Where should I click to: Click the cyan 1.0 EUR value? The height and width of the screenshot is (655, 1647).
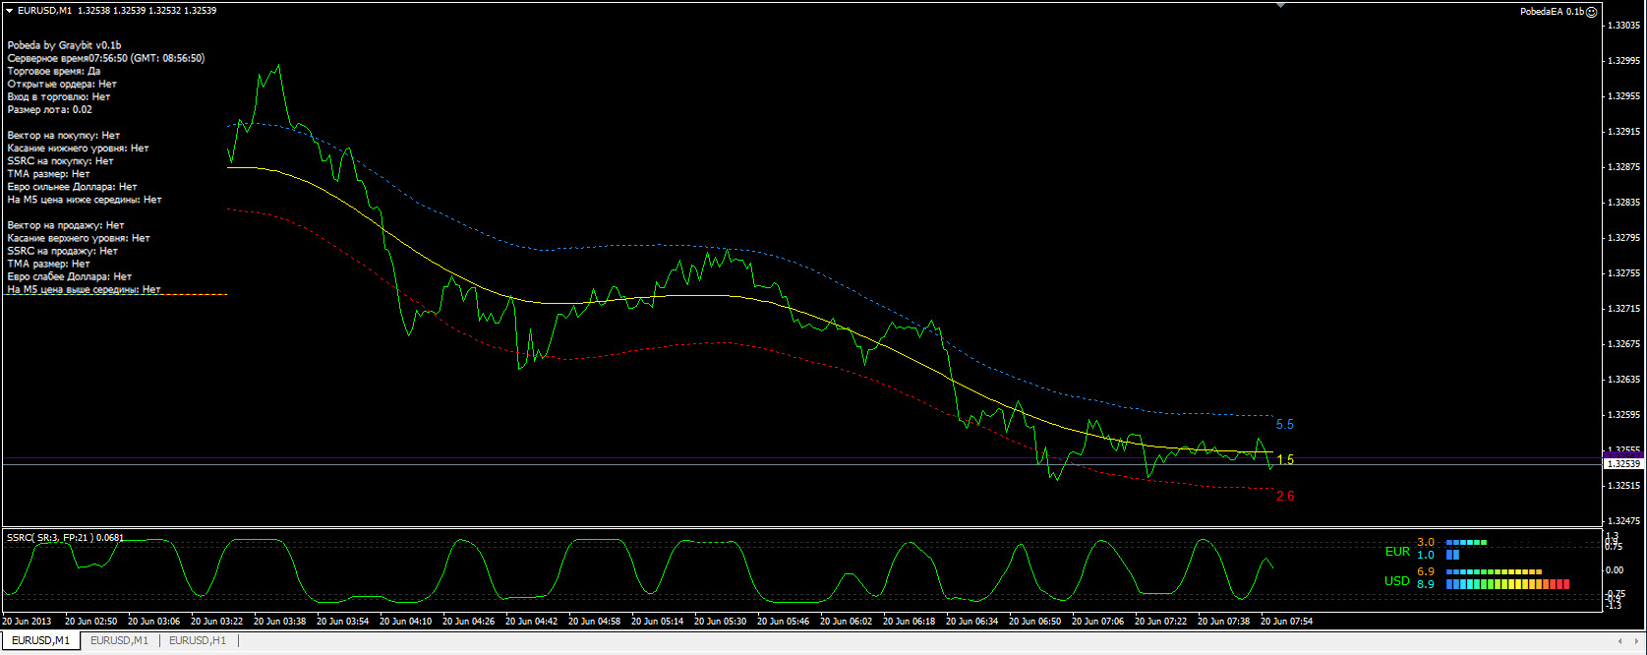click(1426, 555)
